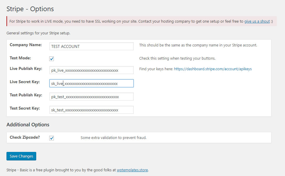Viewport: 285px width, 176px height.
Task: Click the Save Changes button
Action: tap(21, 156)
